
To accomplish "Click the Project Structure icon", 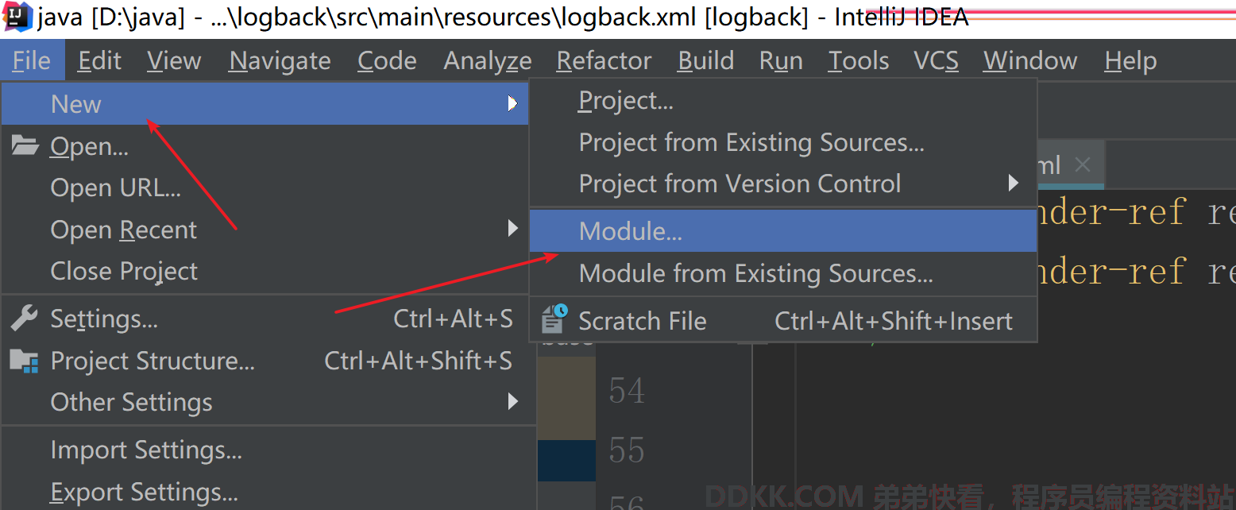I will pos(24,361).
